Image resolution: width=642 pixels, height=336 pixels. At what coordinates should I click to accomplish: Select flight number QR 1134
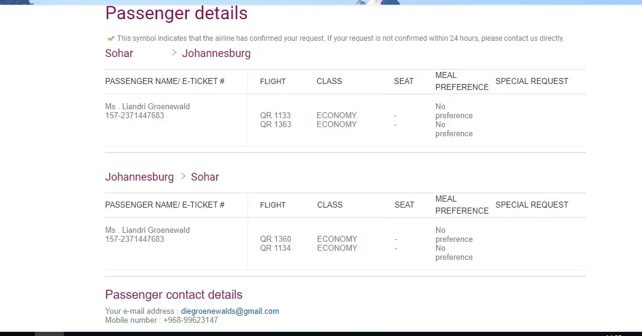tap(275, 248)
